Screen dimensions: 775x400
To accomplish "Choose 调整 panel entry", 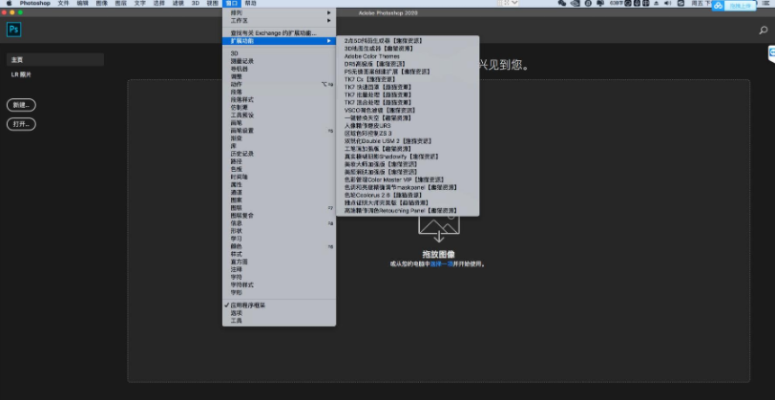I will coord(279,76).
